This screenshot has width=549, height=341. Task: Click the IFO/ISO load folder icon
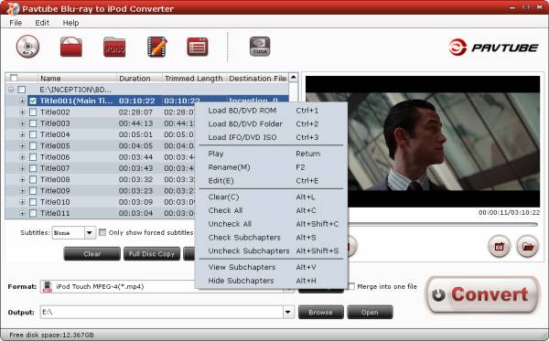click(114, 47)
